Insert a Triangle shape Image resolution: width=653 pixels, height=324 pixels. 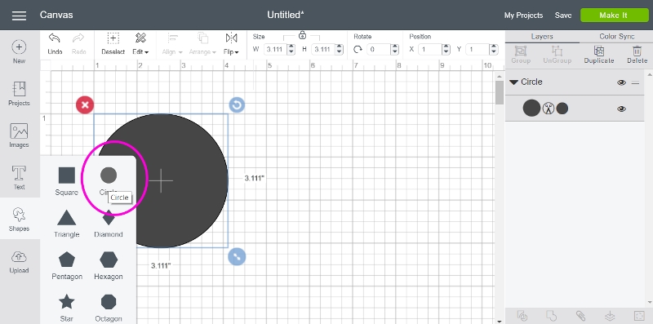tap(67, 224)
